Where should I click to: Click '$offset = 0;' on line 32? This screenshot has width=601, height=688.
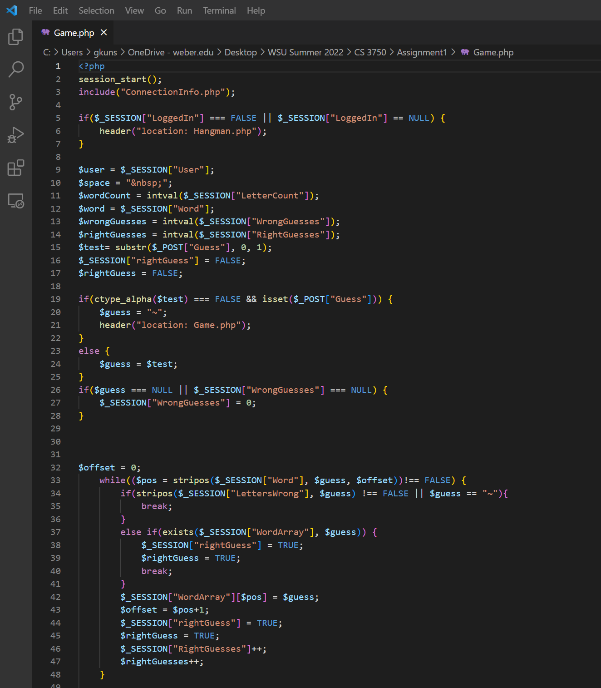pos(109,468)
